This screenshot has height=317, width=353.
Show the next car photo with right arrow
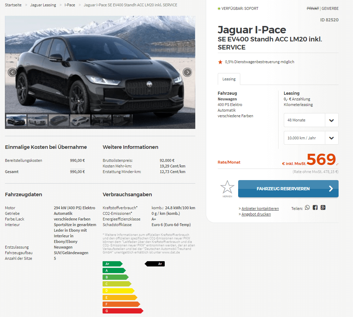tap(188, 72)
